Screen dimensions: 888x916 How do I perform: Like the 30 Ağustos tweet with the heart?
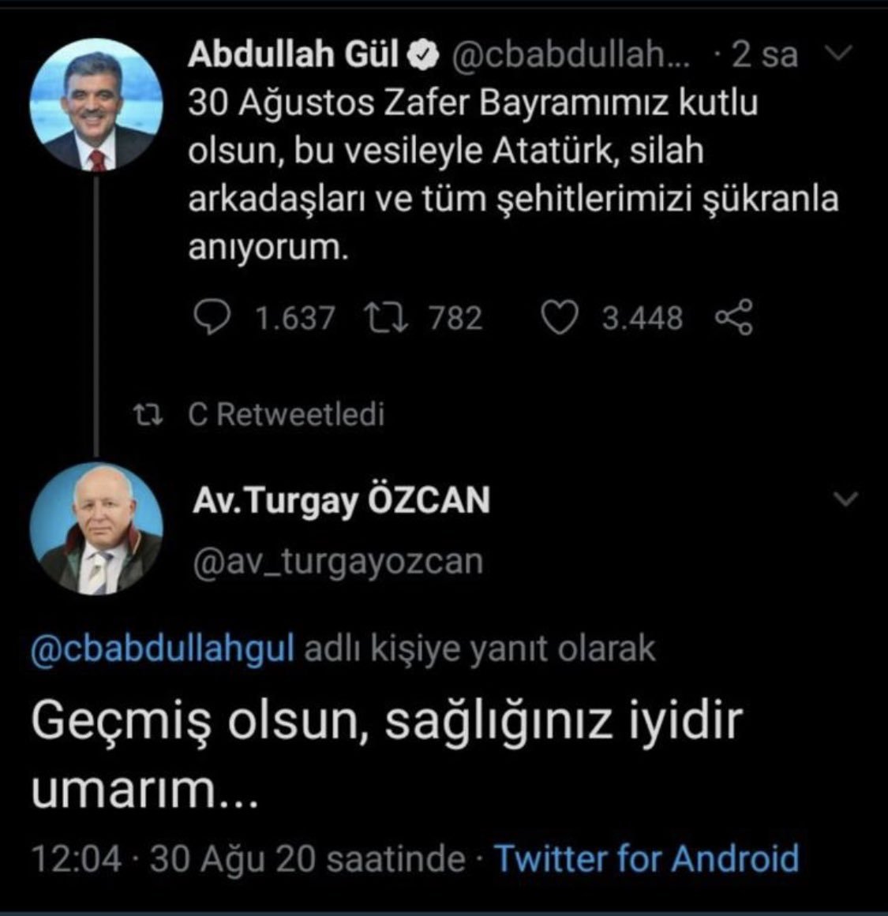tap(560, 318)
